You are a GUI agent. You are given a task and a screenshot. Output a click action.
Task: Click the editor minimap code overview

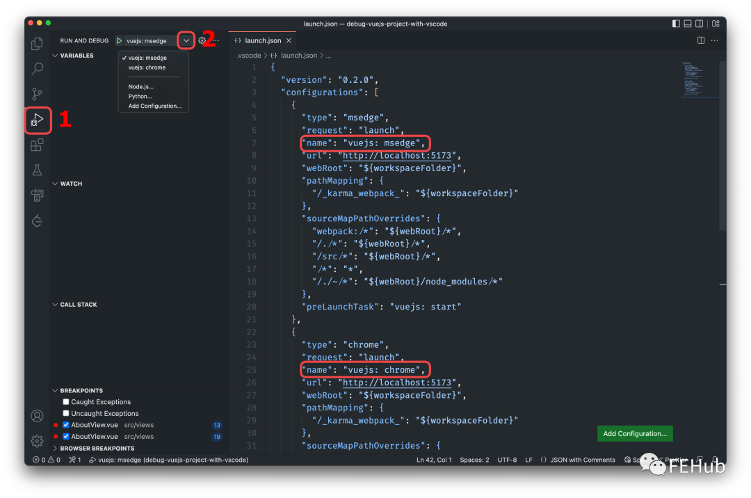(700, 80)
